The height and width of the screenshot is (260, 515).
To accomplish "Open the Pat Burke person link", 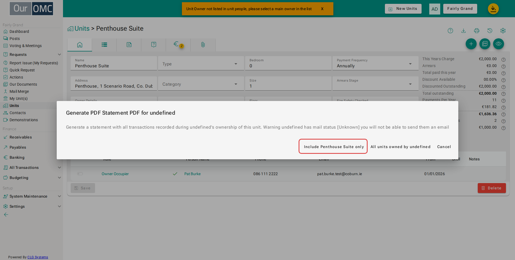I will tap(192, 174).
